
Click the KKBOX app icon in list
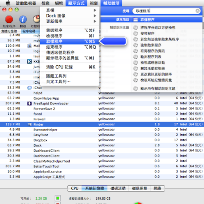(29, 61)
